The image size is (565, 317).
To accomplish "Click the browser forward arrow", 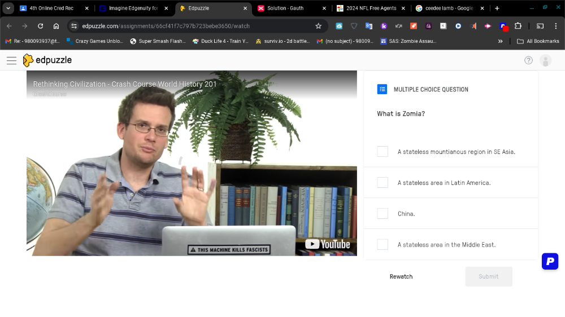I will click(x=24, y=26).
